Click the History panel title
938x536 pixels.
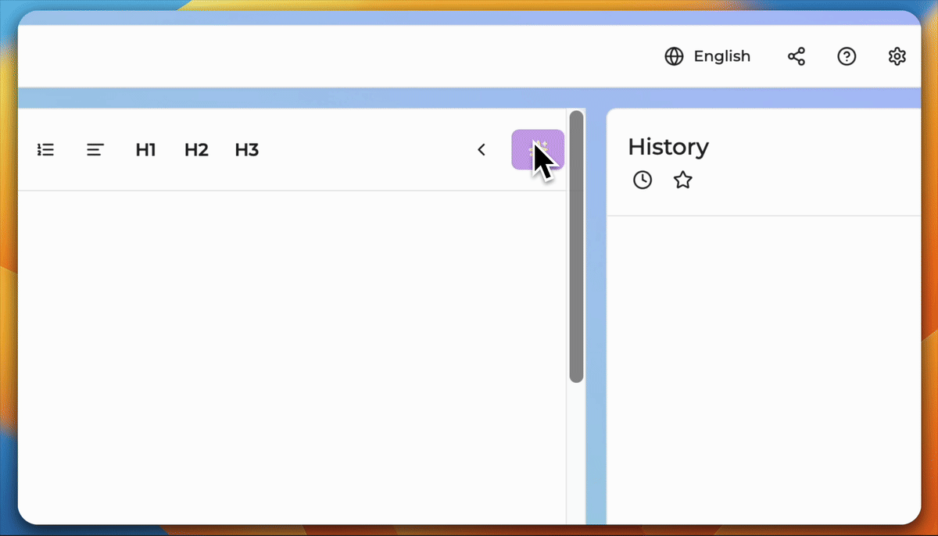tap(668, 147)
